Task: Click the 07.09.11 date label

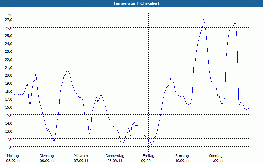Action: click(81, 161)
